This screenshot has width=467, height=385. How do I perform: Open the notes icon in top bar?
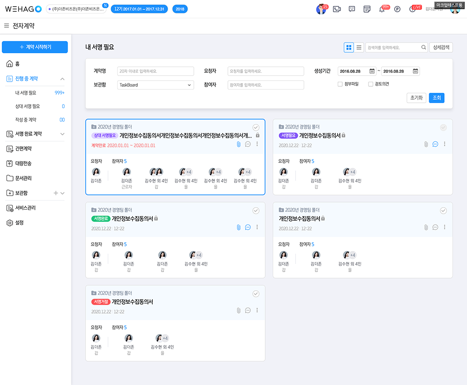367,9
